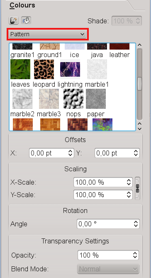This screenshot has height=278, width=151.
Task: Adjust the Opacity spinner arrows
Action: 135,255
